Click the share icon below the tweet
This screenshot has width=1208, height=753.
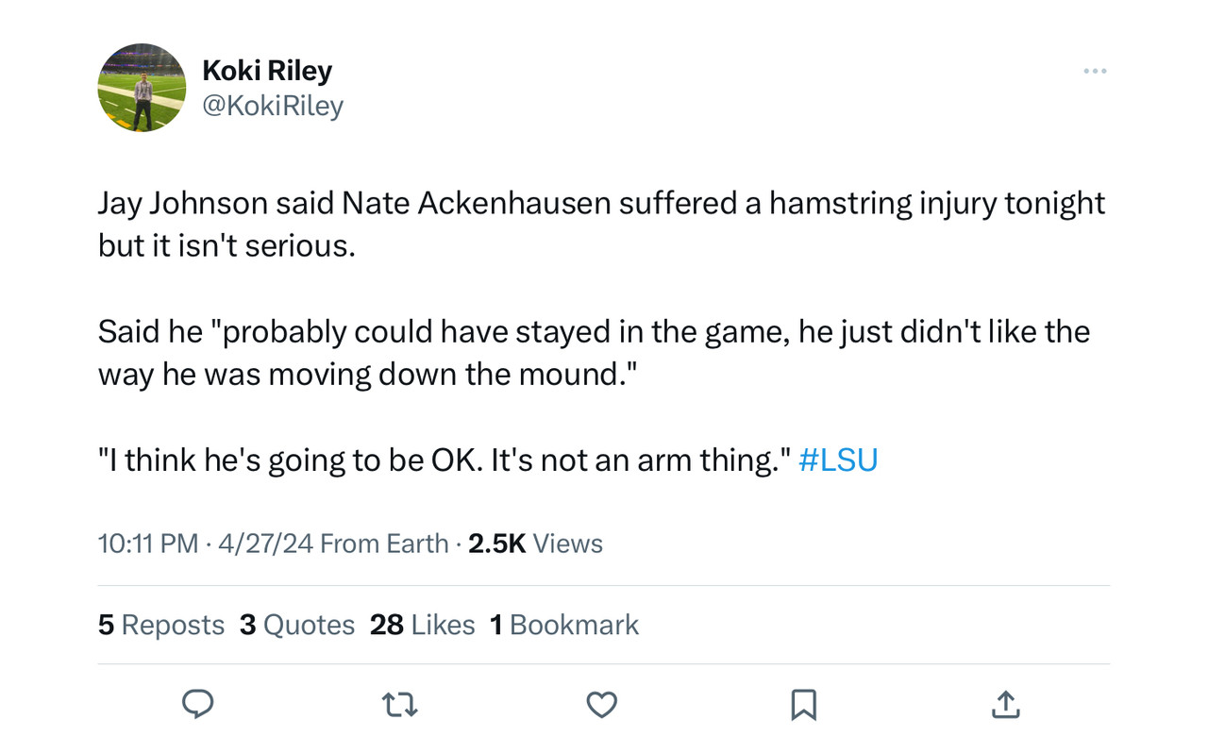[1005, 704]
